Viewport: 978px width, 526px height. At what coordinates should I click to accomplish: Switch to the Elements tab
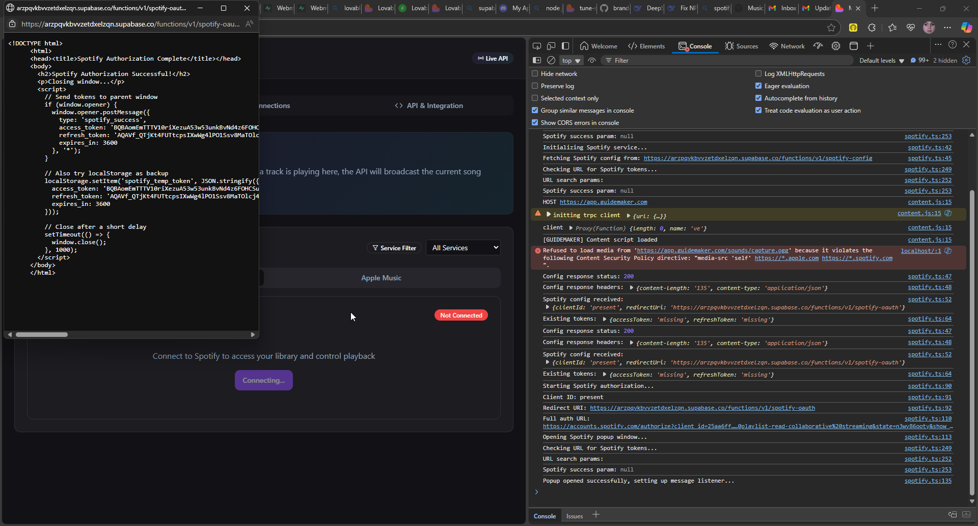pyautogui.click(x=646, y=46)
